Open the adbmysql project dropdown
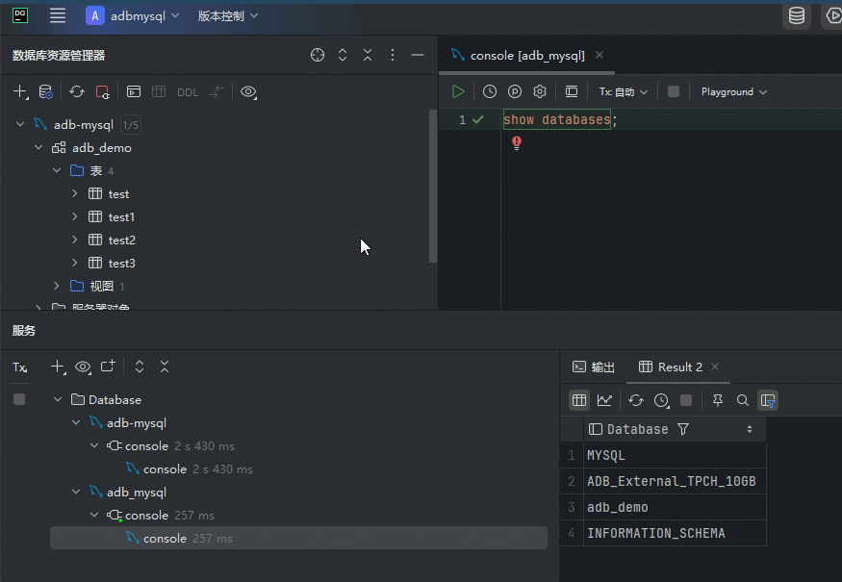Screen dimensions: 842x582 (132, 16)
